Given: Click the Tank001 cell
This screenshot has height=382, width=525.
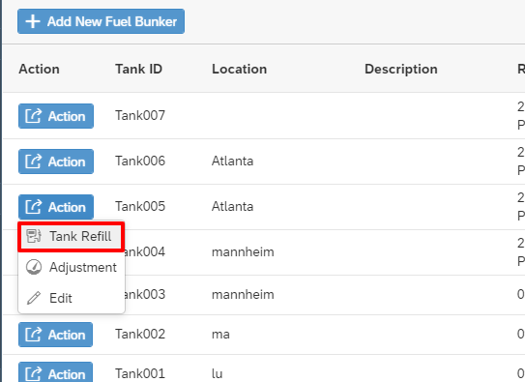Looking at the screenshot, I should (x=140, y=373).
